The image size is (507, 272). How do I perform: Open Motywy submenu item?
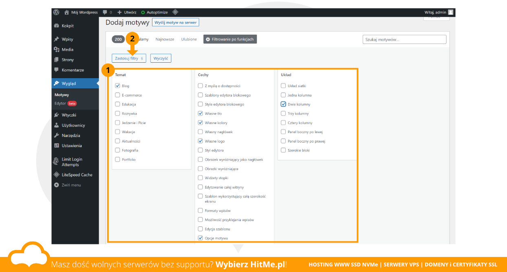click(62, 95)
